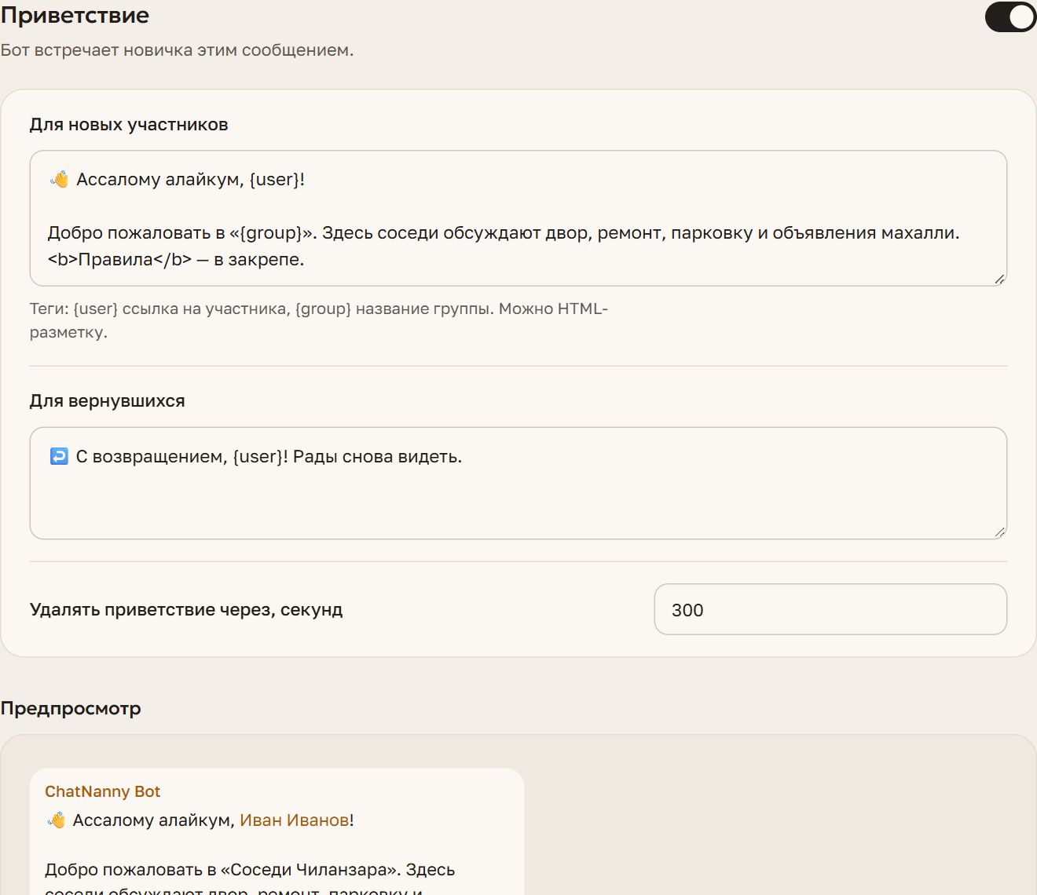Place cursor on <b>Правила</b> line in textarea
This screenshot has height=895, width=1037.
tap(176, 260)
